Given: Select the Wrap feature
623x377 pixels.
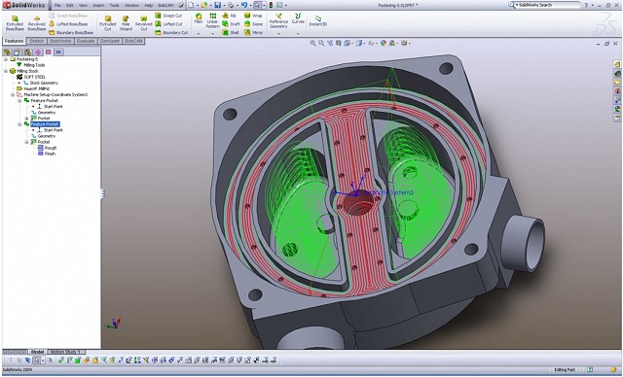Looking at the screenshot, I should 253,16.
